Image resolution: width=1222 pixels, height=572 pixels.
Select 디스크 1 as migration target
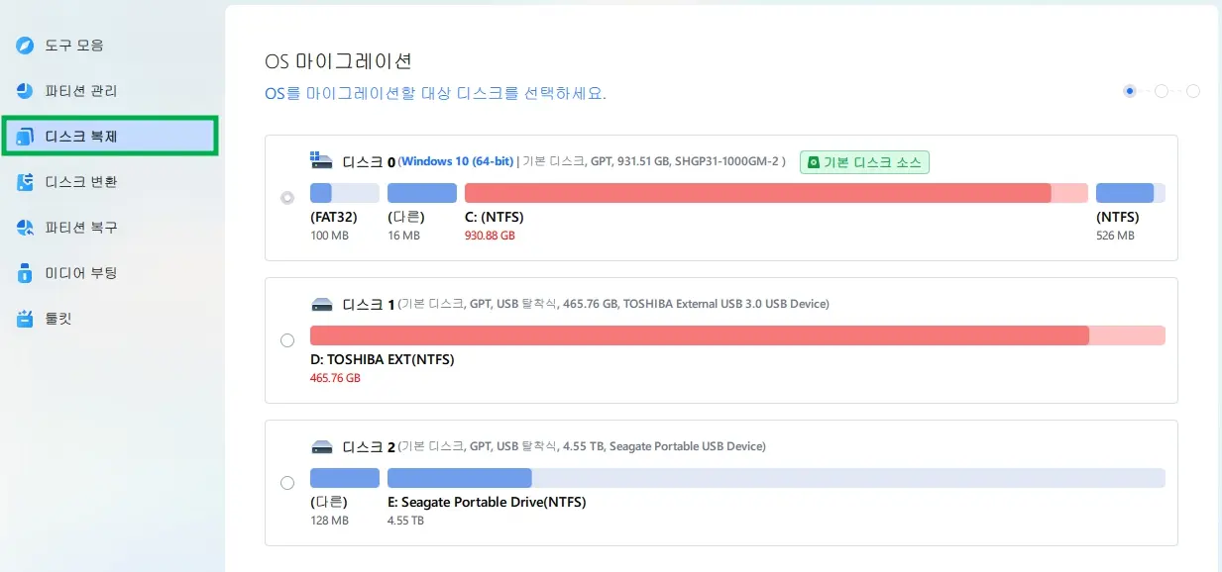click(287, 339)
